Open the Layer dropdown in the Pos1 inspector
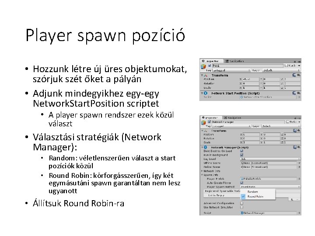This screenshot has height=236, width=315. tap(281, 70)
